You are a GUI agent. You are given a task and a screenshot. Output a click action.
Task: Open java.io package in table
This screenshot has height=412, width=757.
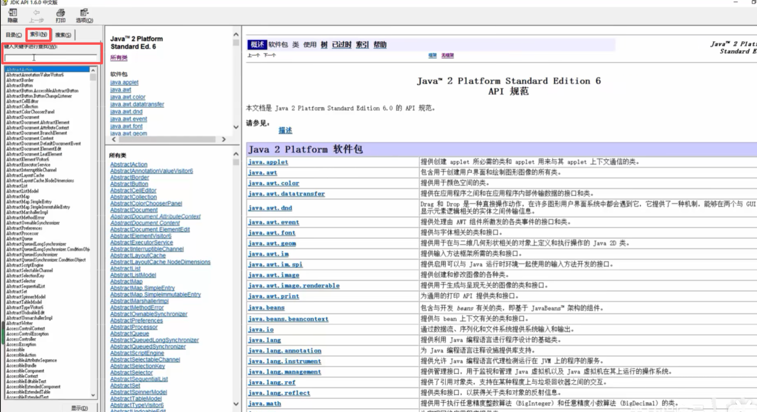pyautogui.click(x=261, y=330)
